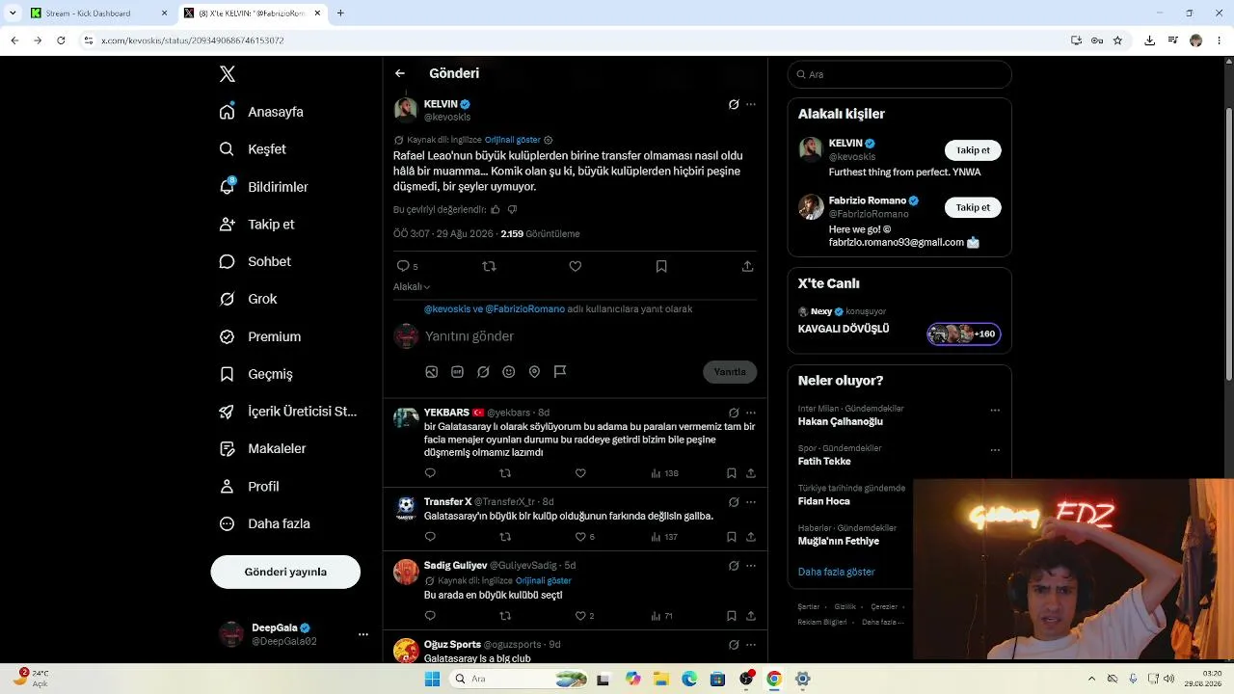Bookmark the Transfer X reply
This screenshot has width=1234, height=694.
coord(732,537)
